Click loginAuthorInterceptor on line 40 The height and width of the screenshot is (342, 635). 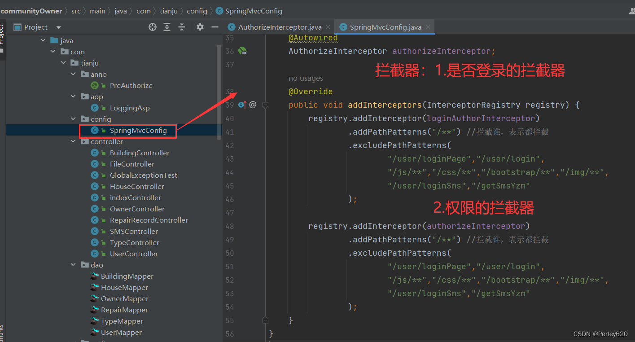click(x=481, y=118)
